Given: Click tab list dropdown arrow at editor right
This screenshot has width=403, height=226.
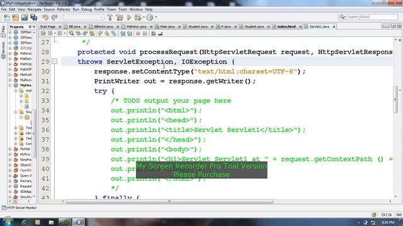Looking at the screenshot, I should pos(394,26).
